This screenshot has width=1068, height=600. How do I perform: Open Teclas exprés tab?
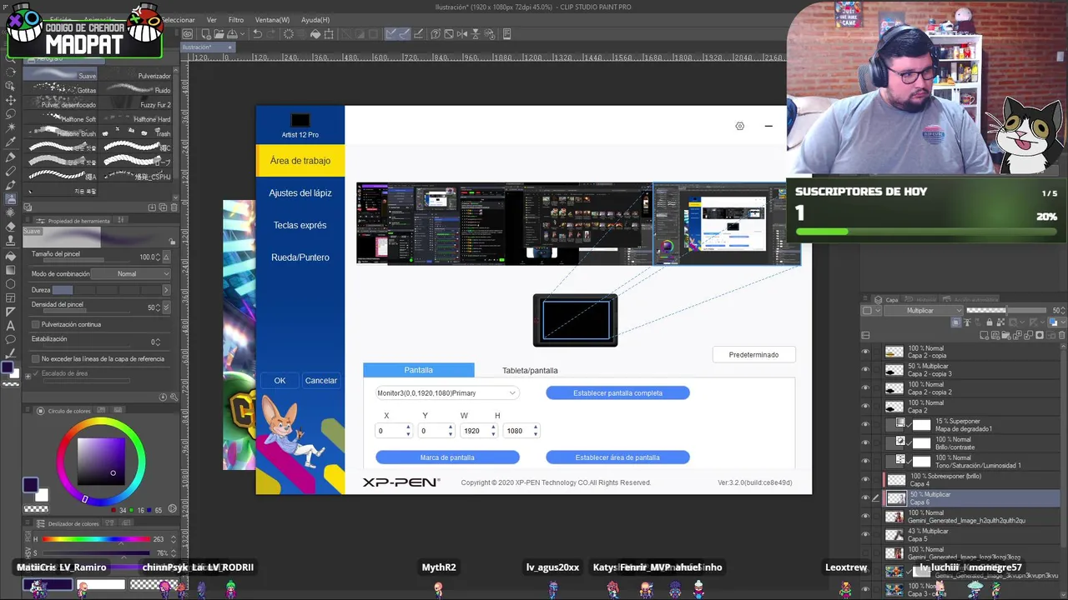(300, 226)
